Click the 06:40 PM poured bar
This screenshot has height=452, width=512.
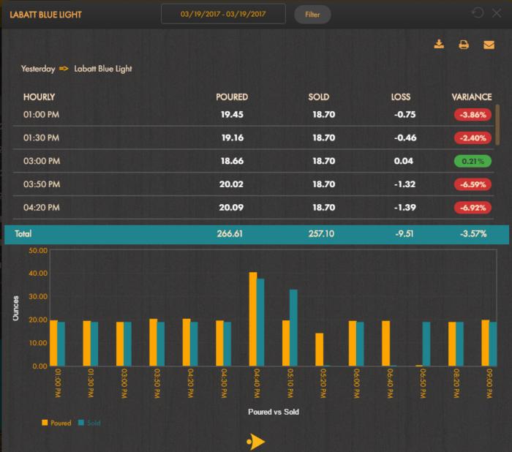pos(385,343)
